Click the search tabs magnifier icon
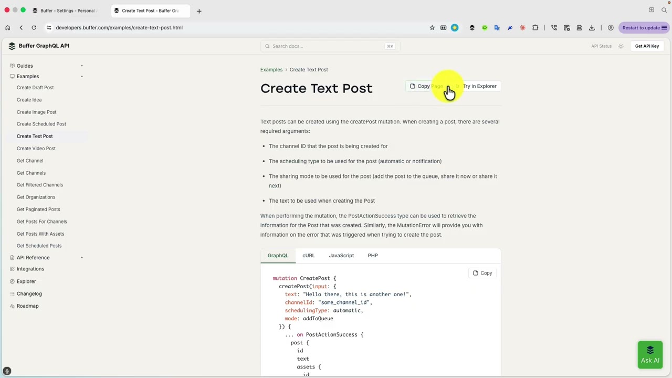 point(664,10)
